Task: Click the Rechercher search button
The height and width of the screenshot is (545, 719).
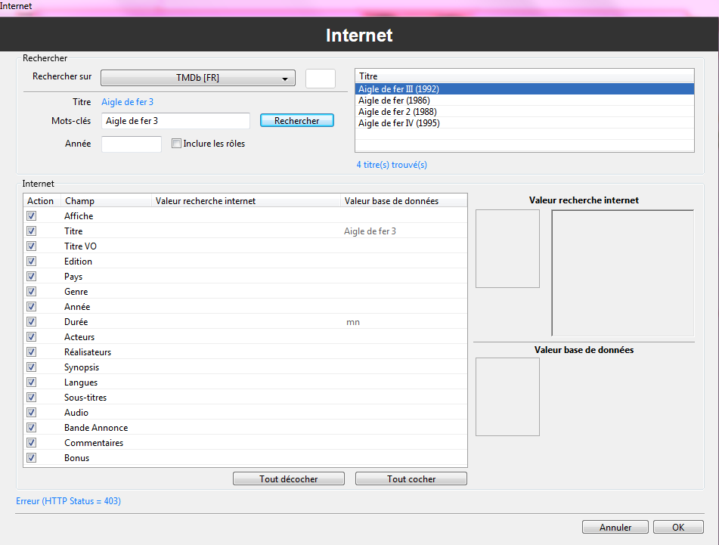Action: (x=296, y=121)
